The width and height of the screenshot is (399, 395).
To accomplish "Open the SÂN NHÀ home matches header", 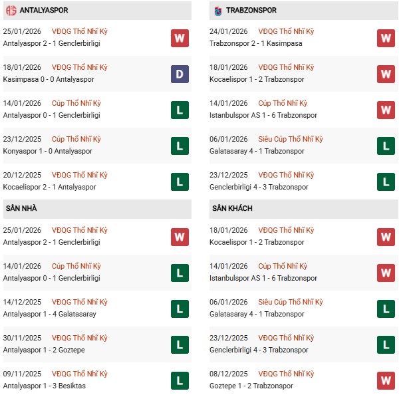I will point(22,209).
